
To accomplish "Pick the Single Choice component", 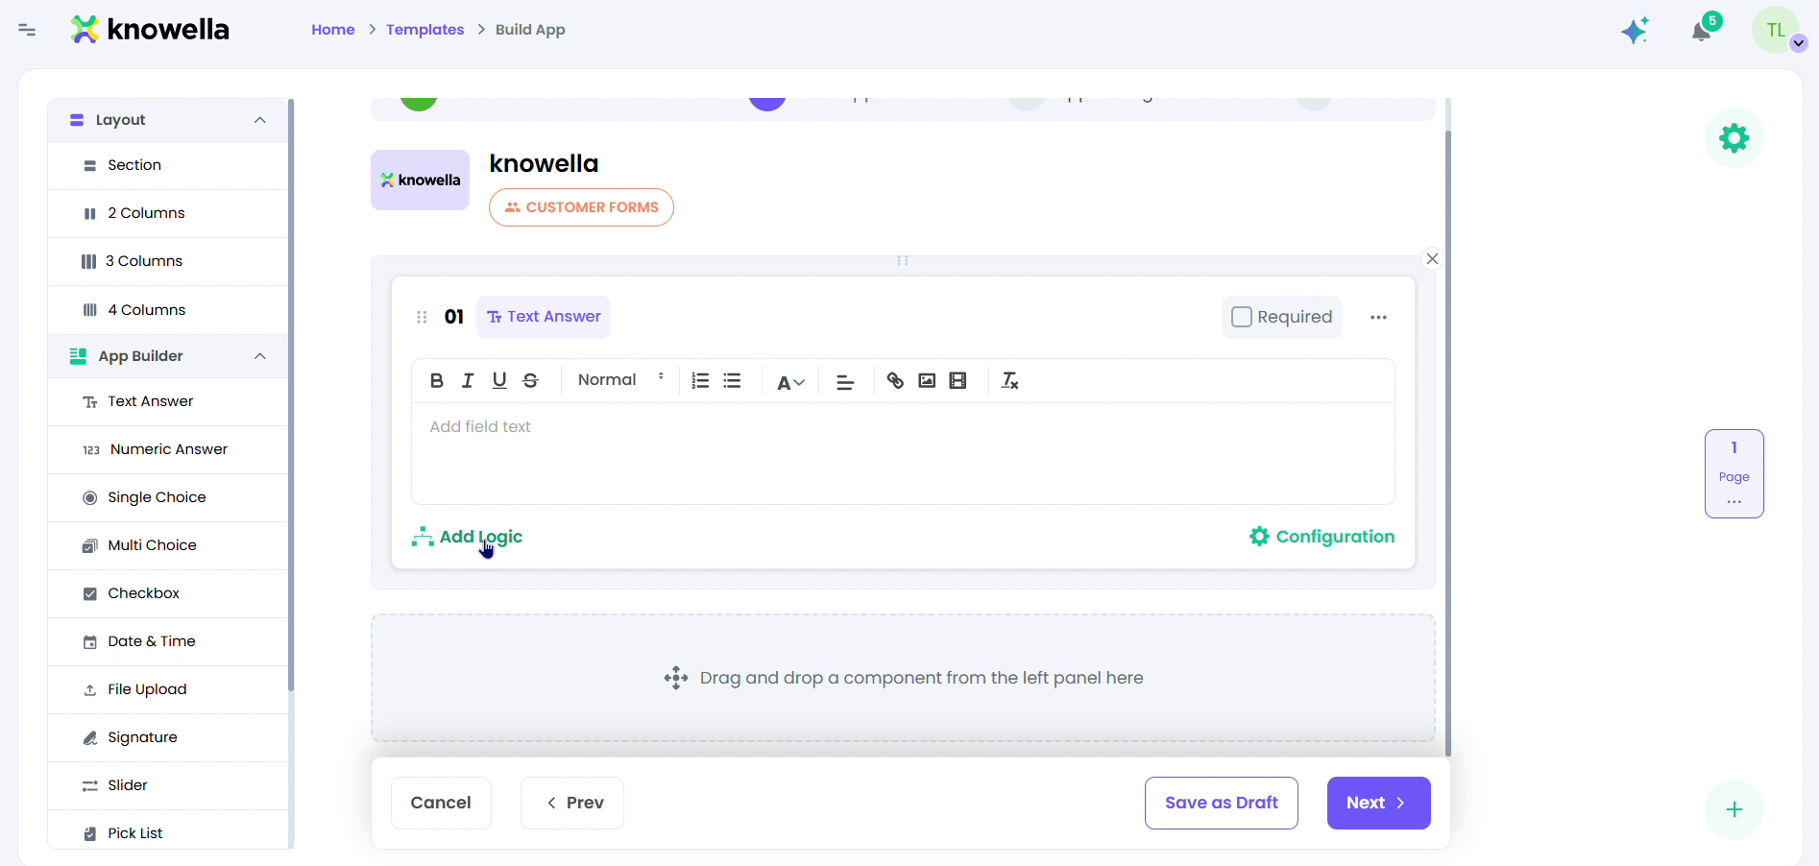I will 168,497.
